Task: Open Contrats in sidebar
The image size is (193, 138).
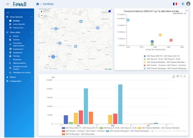Action: 16,40
